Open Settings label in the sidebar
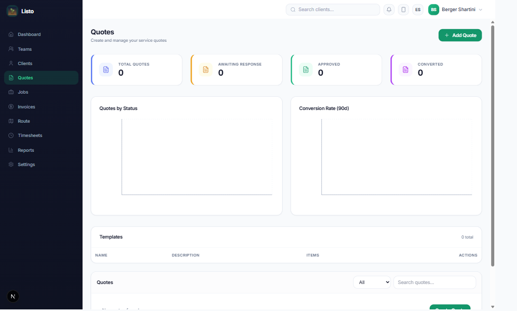Screen dimensions: 517x311 (26, 164)
